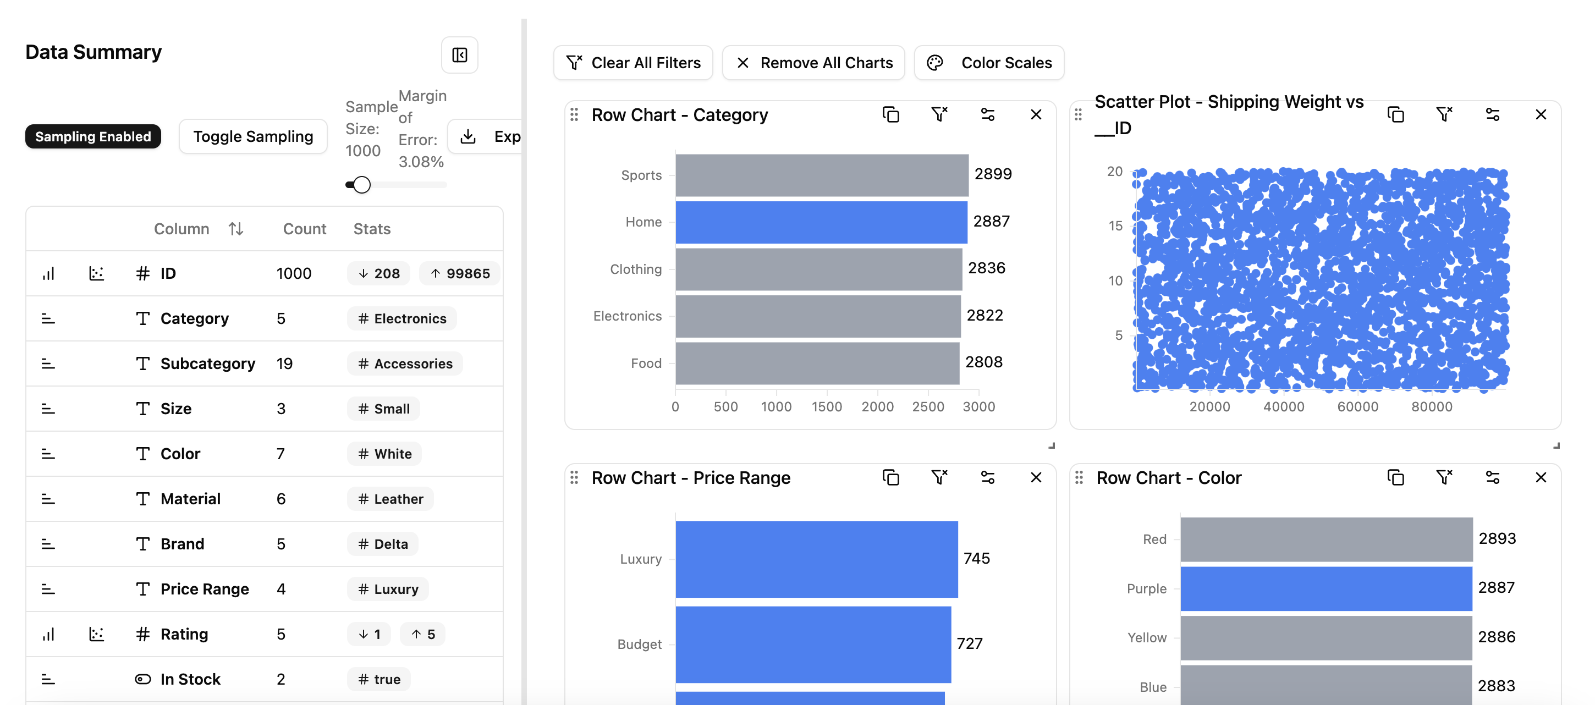Click the Clear All Filters button
The width and height of the screenshot is (1595, 705).
tap(633, 63)
